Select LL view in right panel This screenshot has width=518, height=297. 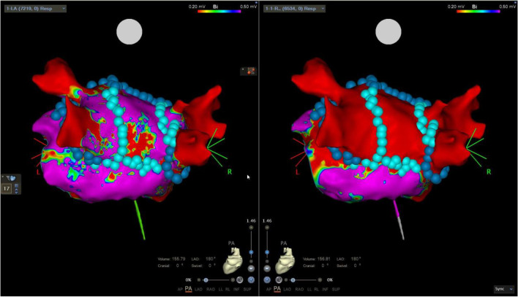[x=309, y=289]
